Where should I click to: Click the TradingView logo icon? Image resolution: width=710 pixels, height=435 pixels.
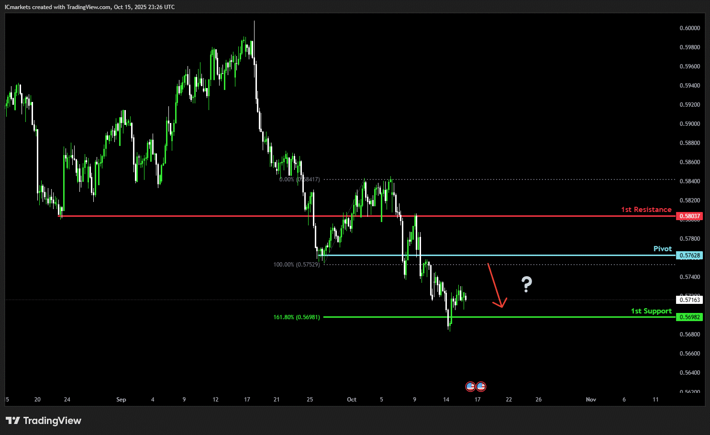click(x=13, y=421)
